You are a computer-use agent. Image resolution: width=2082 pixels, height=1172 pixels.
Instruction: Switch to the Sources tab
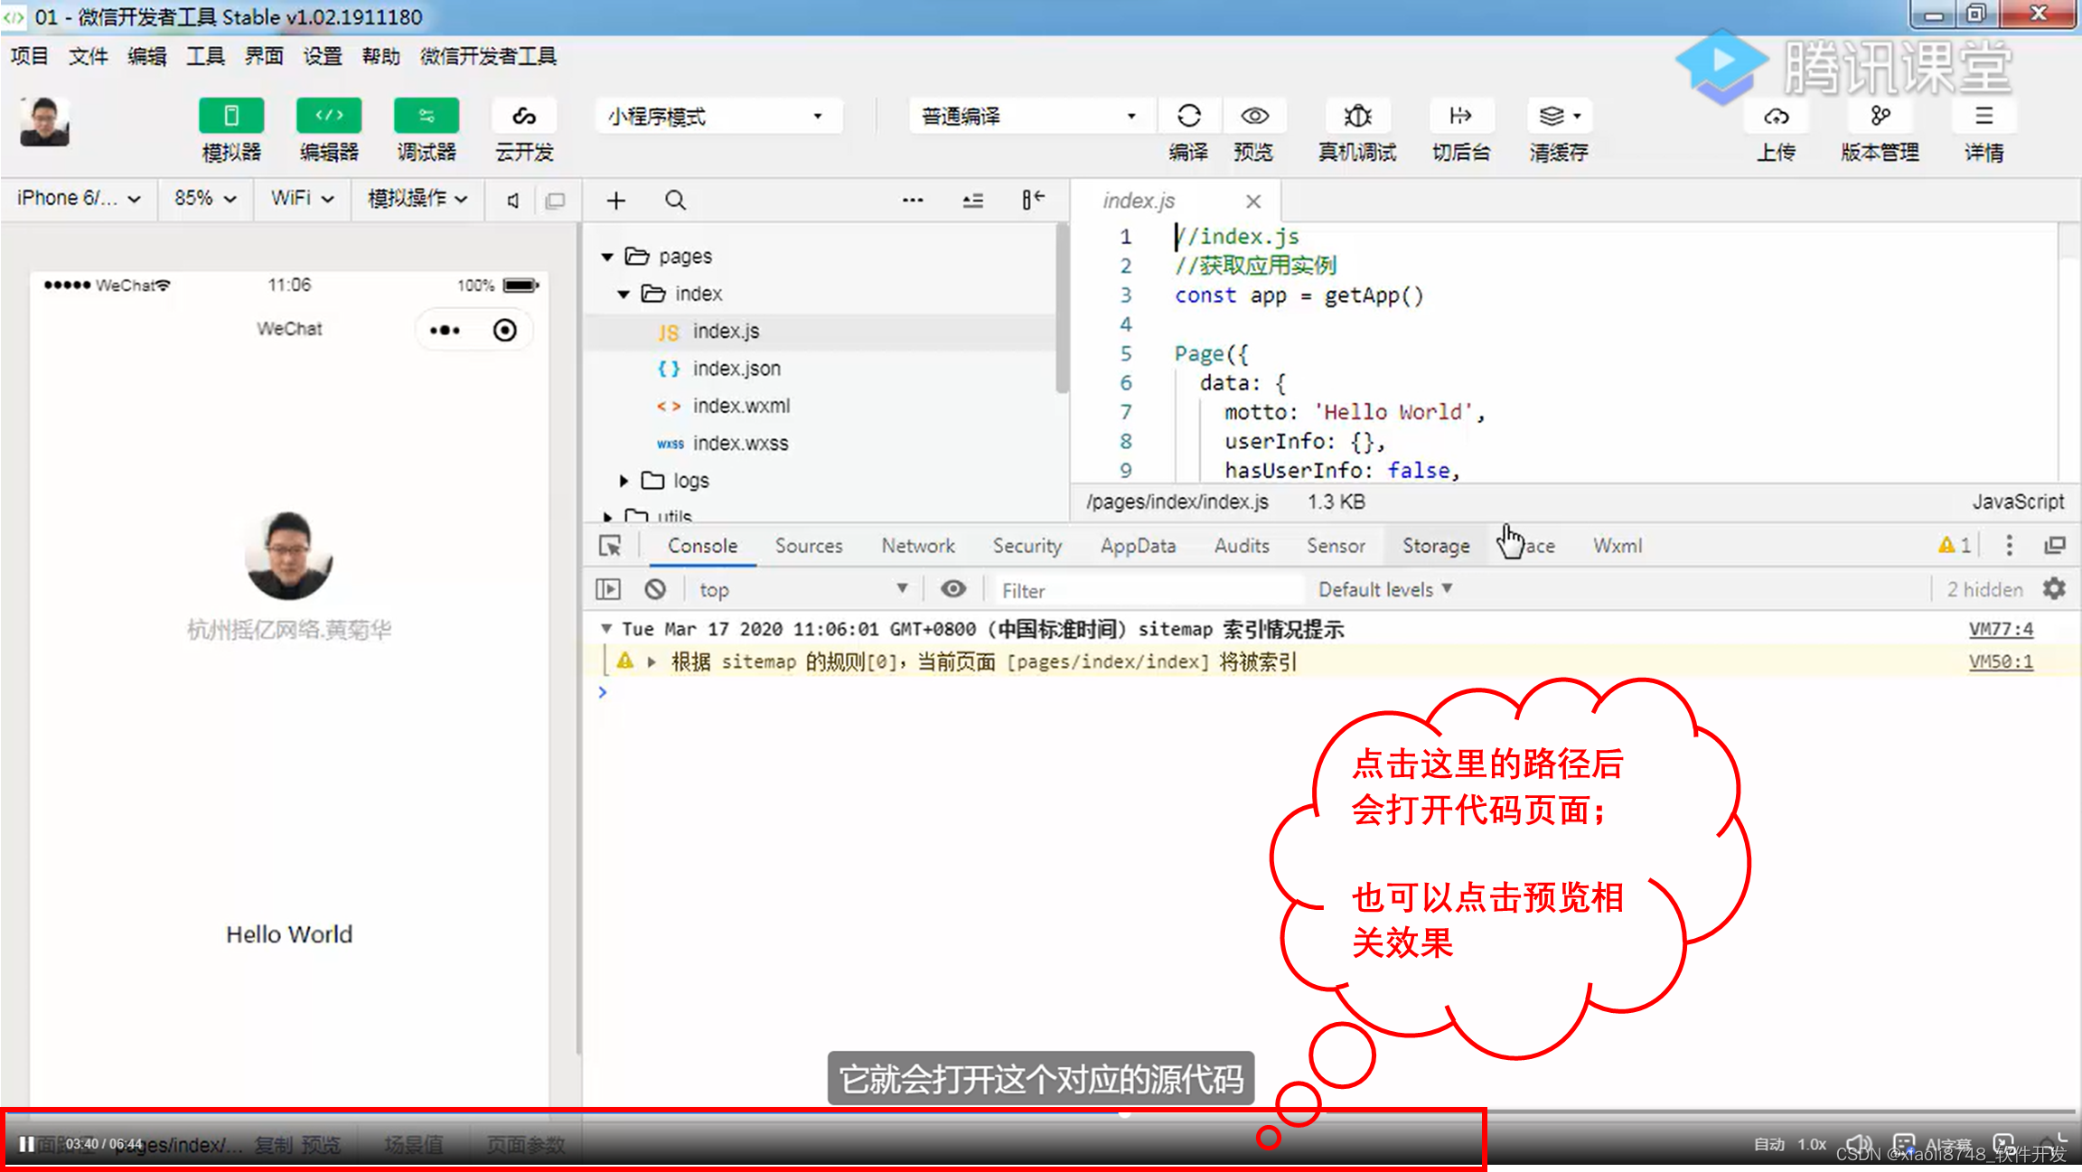click(x=809, y=546)
